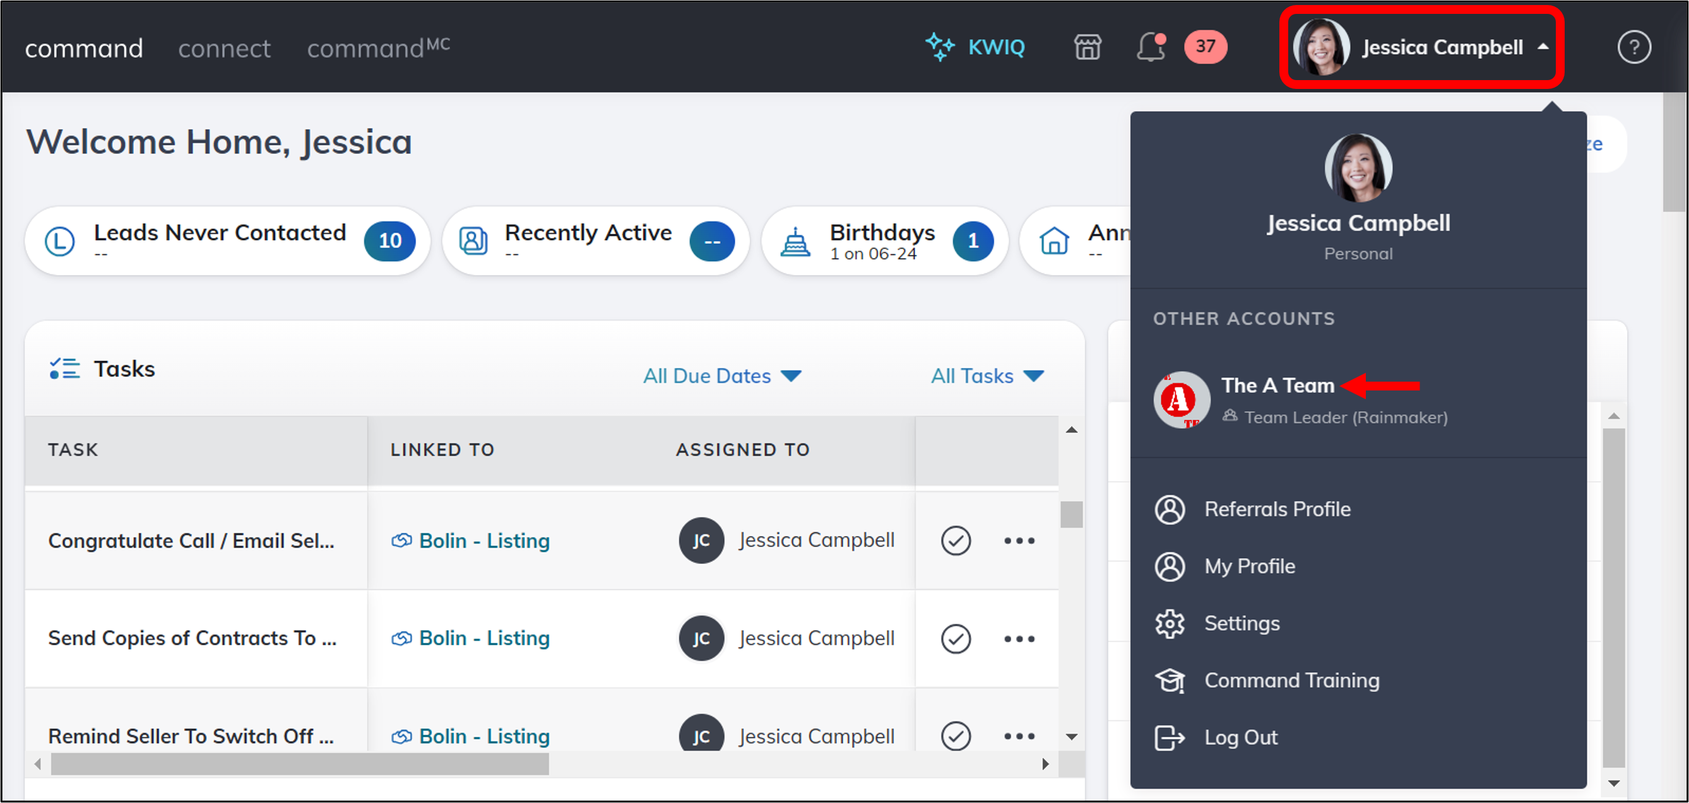Viewport: 1689px width, 803px height.
Task: Click the Settings gear icon
Action: [1170, 623]
